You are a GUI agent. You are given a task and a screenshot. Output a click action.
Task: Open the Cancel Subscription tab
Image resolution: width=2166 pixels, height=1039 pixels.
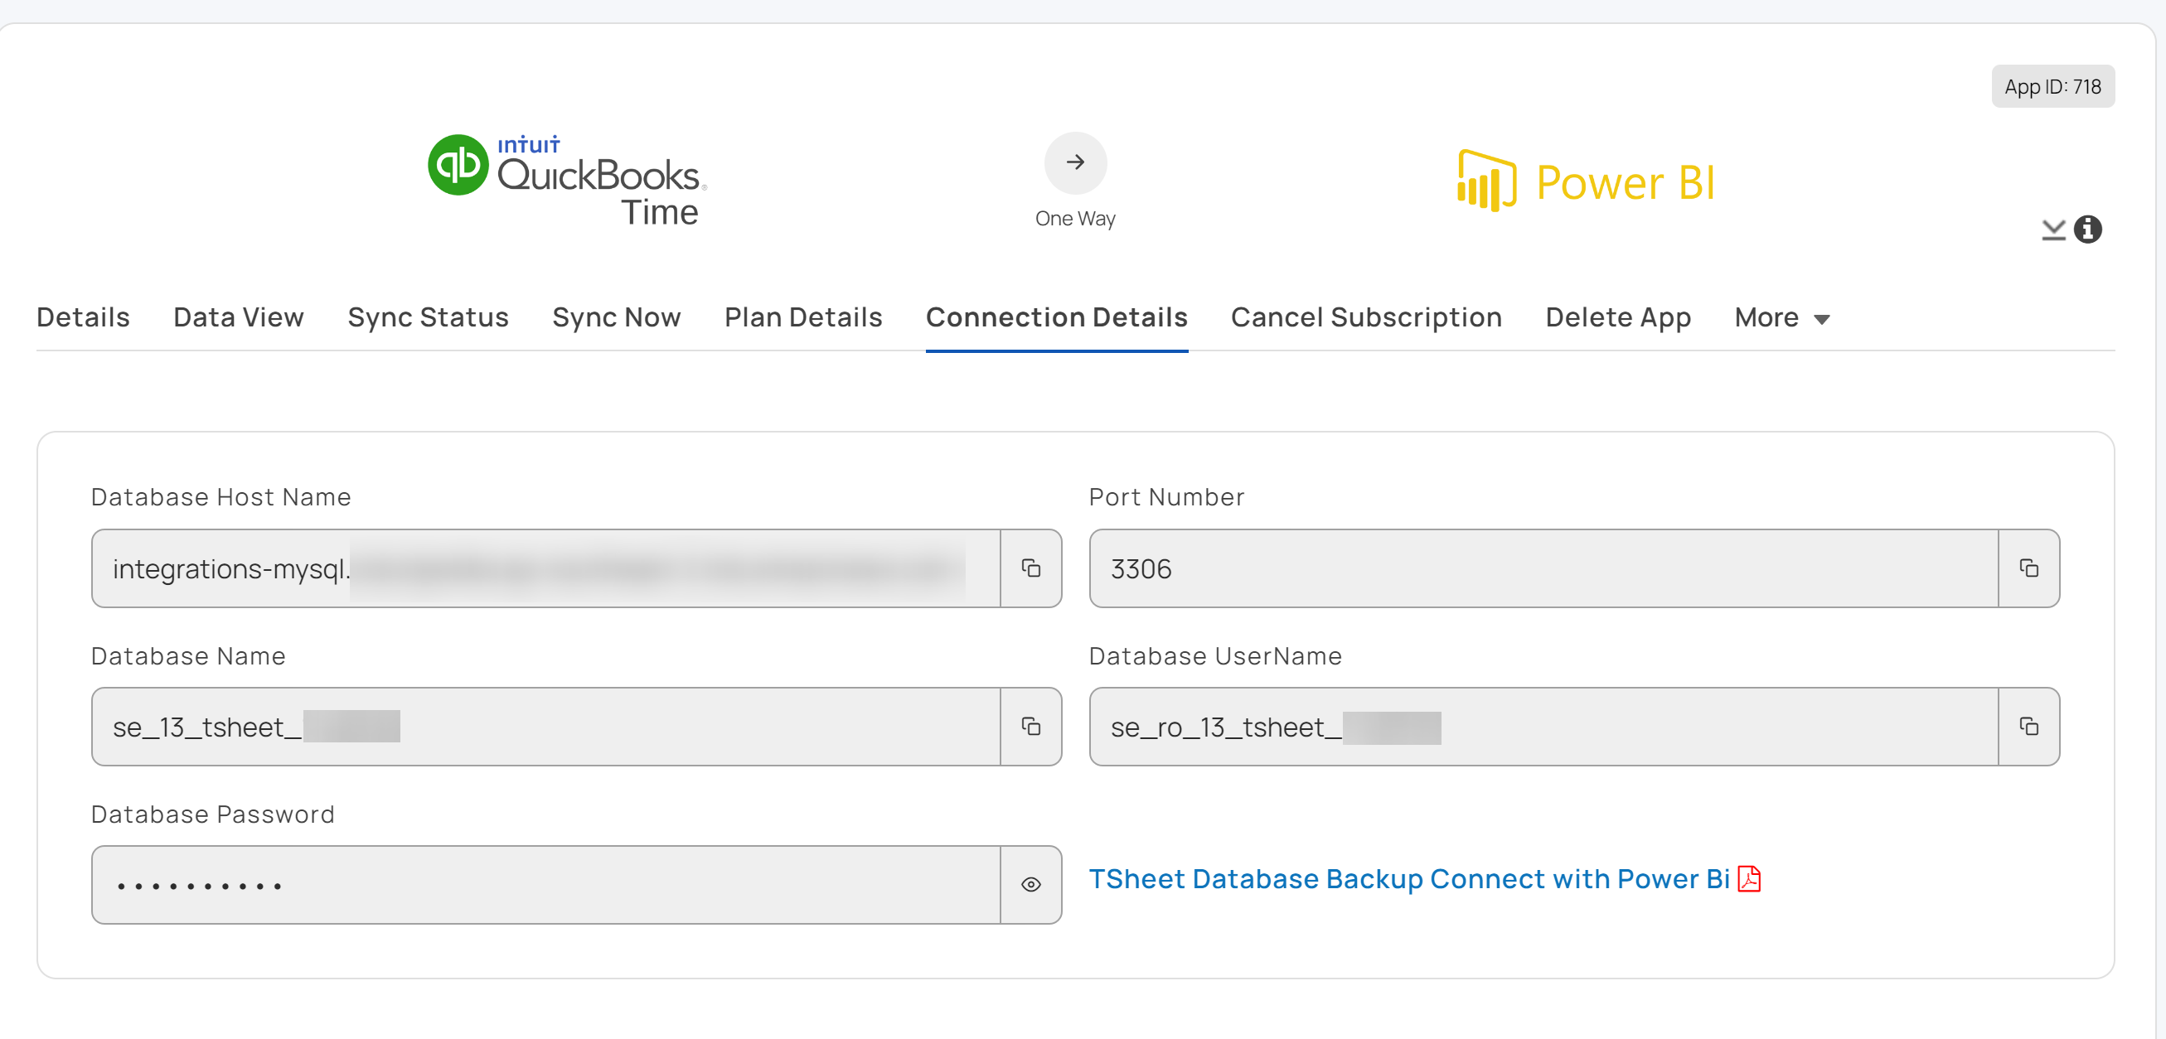(1366, 318)
